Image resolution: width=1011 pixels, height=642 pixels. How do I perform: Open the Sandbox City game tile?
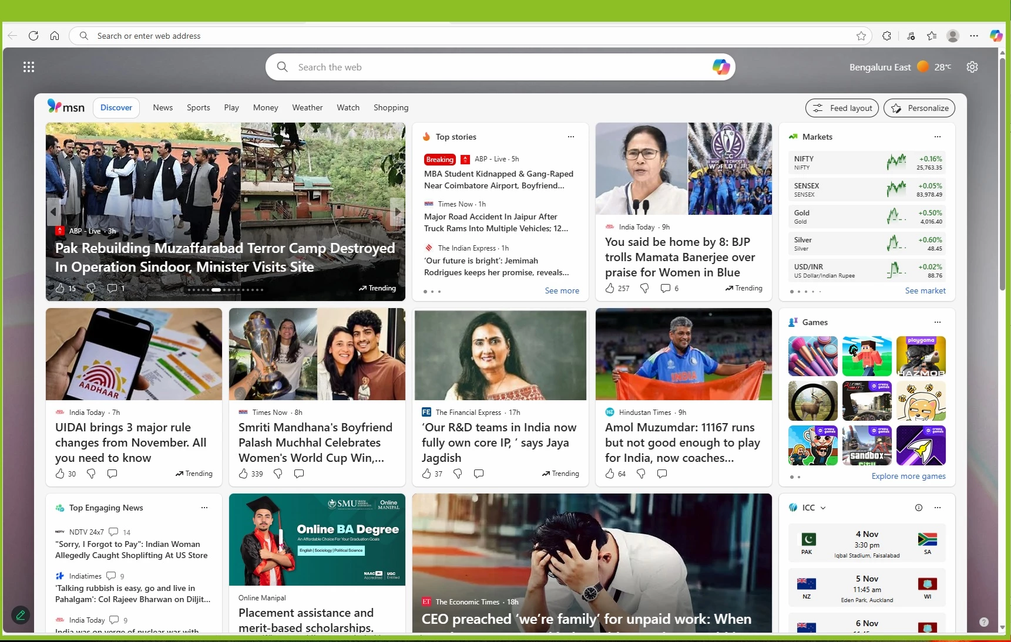click(867, 445)
